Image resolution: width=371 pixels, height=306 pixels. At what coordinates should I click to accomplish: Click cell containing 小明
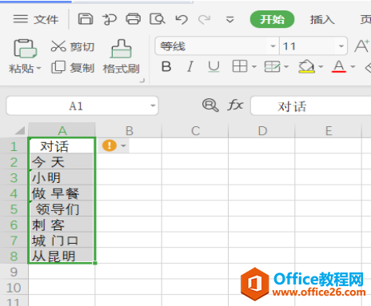point(62,177)
